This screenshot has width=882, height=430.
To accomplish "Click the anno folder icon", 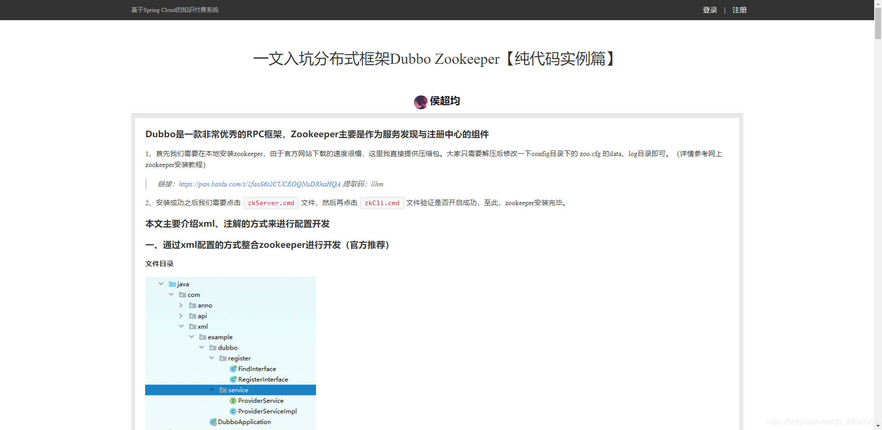I will 192,305.
